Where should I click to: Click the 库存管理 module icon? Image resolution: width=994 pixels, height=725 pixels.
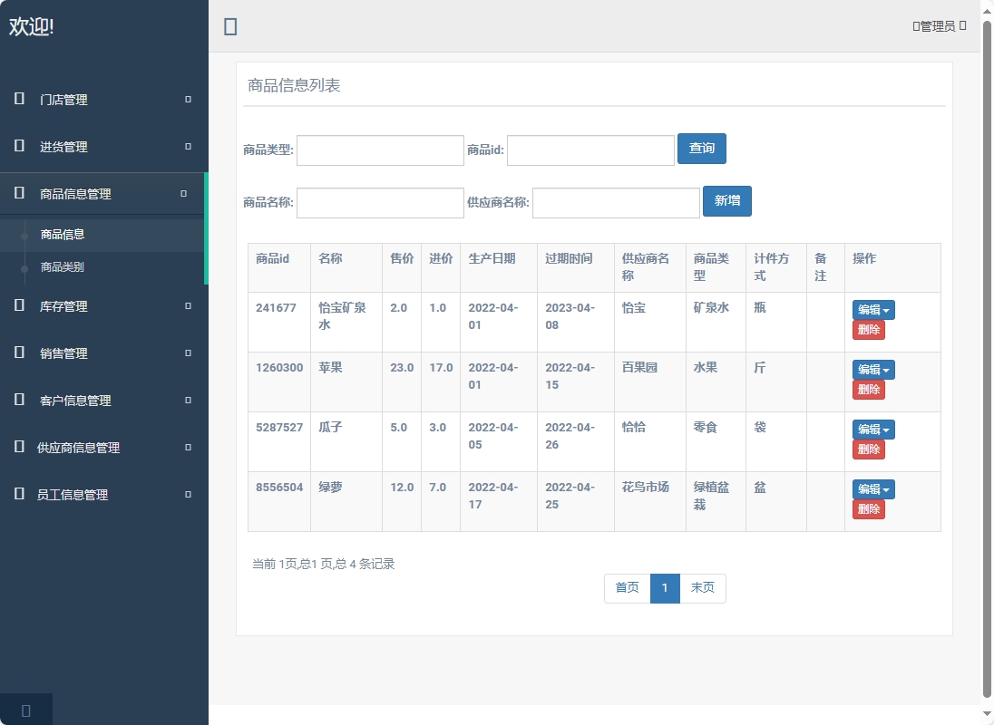pos(18,305)
